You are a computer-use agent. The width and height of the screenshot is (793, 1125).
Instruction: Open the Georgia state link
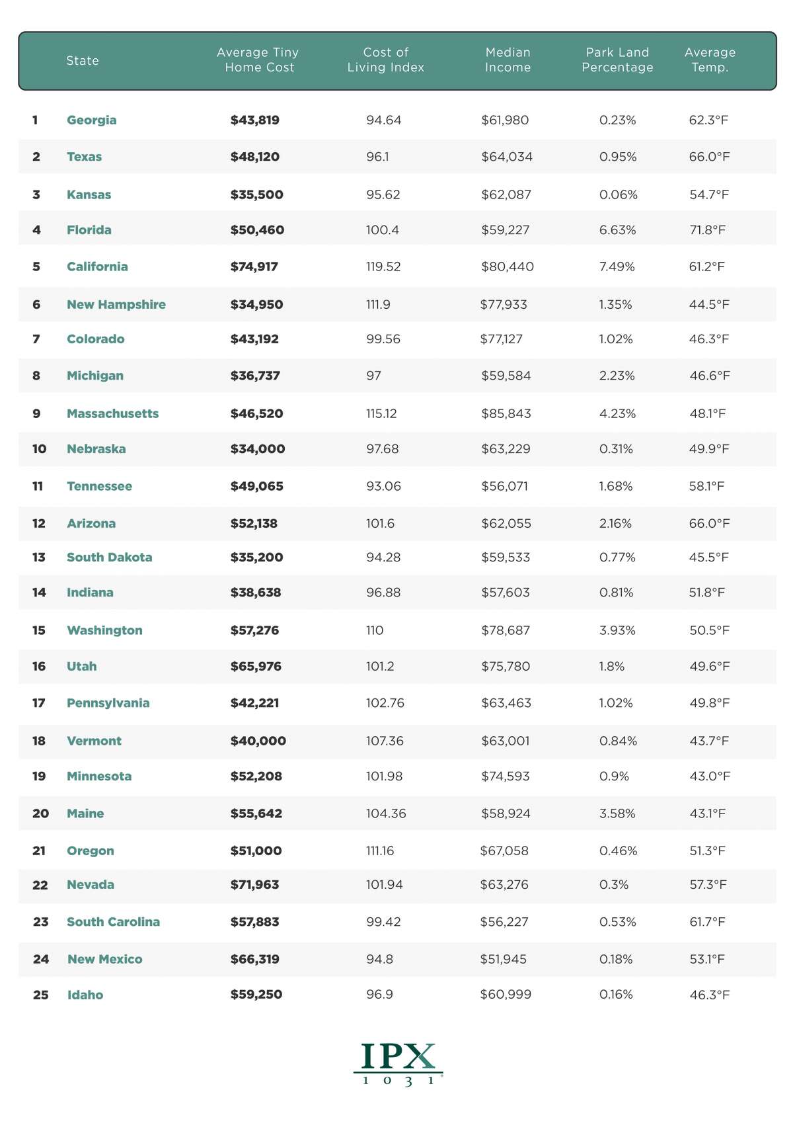92,120
